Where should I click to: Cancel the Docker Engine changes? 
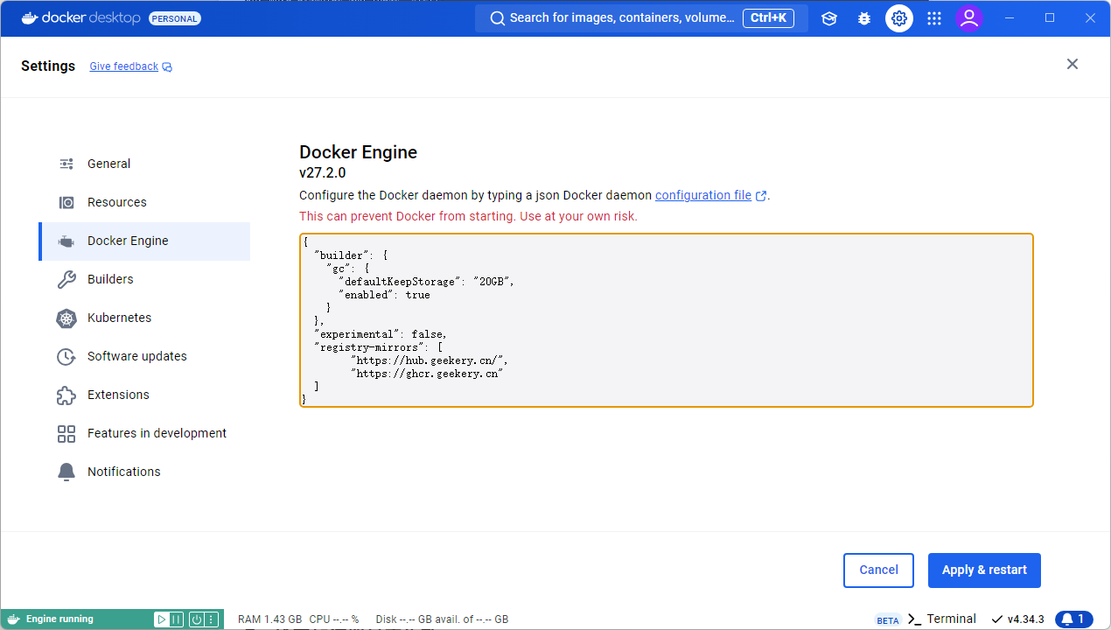[878, 570]
